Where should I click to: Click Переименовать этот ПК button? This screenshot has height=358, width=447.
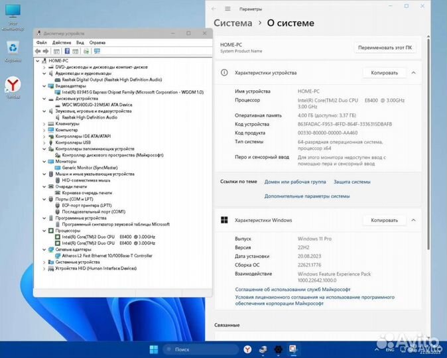tap(385, 48)
